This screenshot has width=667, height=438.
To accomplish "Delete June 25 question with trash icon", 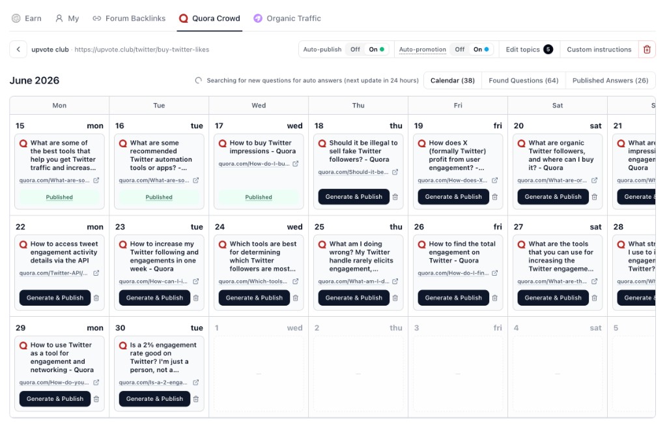I will pos(395,298).
